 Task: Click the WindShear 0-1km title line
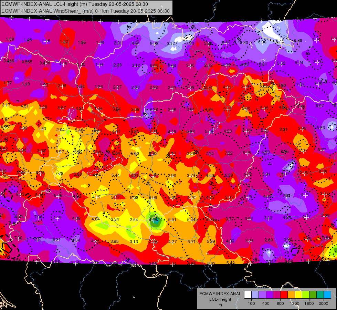(x=85, y=11)
